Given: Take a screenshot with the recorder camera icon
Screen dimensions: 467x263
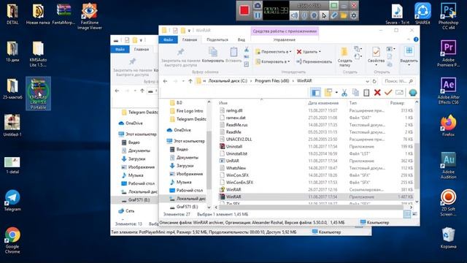Looking at the screenshot, I should (x=258, y=5).
